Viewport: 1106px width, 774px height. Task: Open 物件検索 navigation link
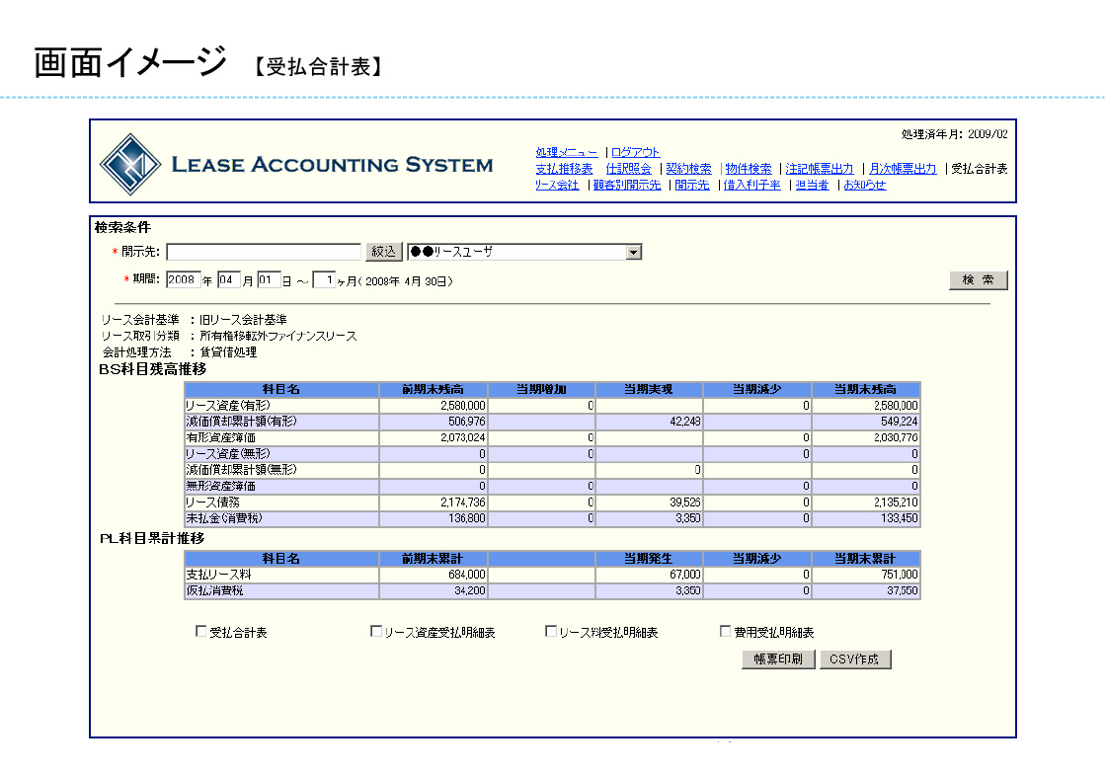click(x=749, y=169)
